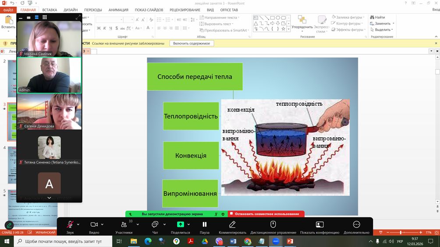Click the Показать конференцию icon

(319, 224)
